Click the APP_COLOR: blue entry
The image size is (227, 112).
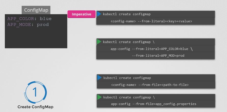[x=29, y=19]
